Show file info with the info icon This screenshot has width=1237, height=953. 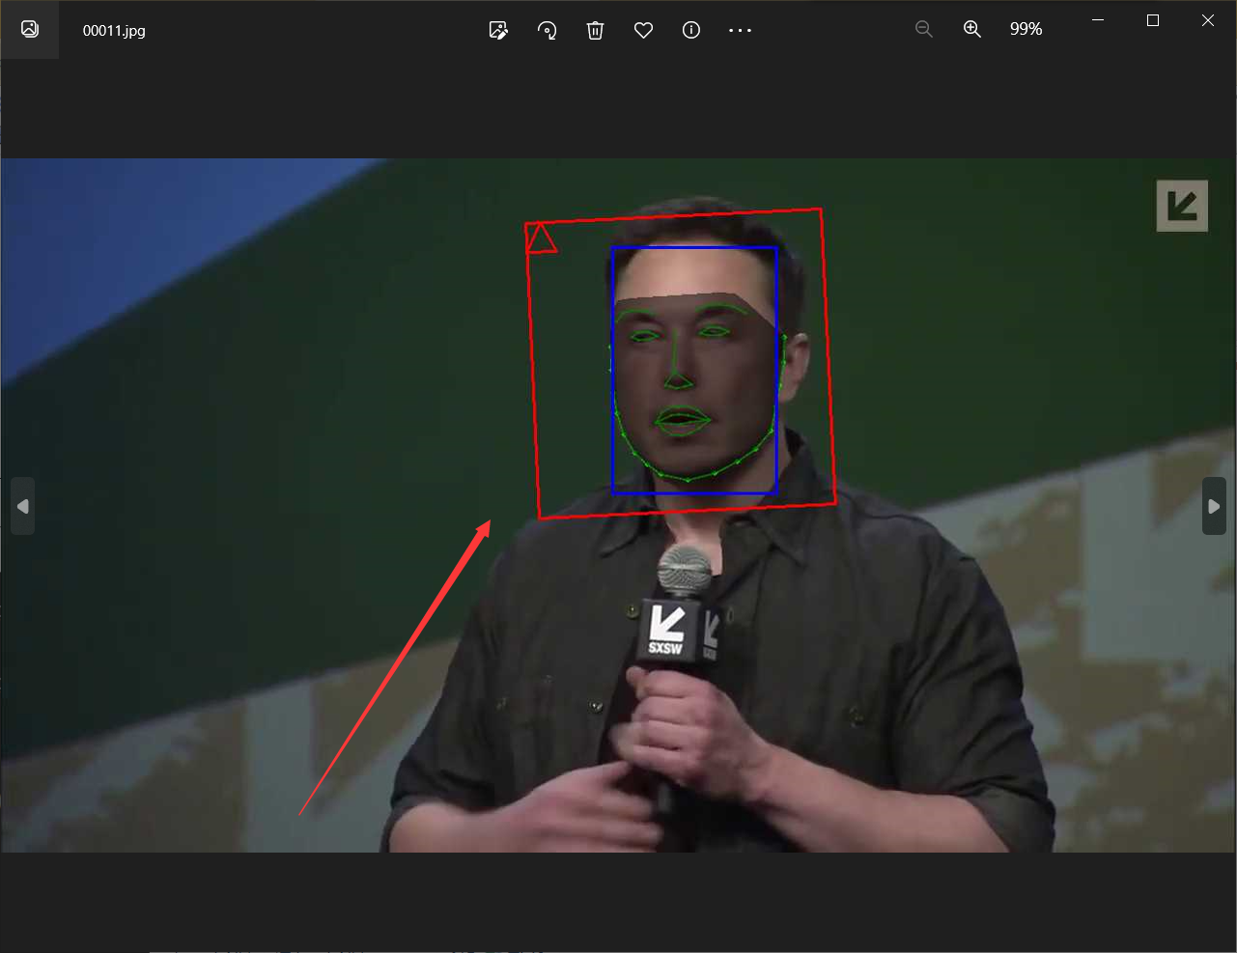[x=691, y=30]
